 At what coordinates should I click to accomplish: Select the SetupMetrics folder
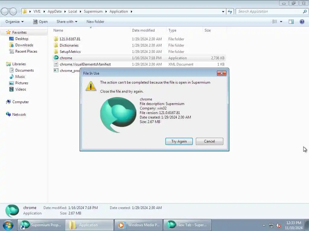(70, 52)
